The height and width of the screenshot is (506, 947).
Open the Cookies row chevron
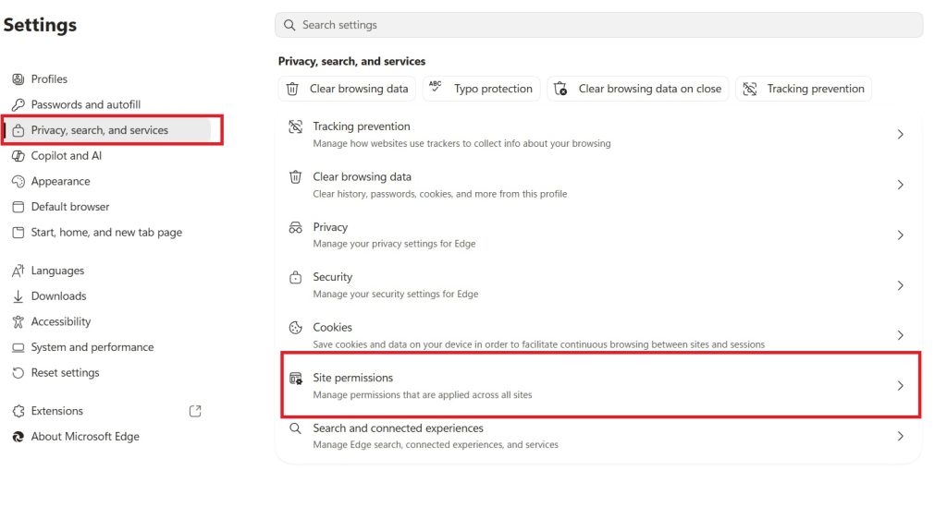click(x=900, y=335)
